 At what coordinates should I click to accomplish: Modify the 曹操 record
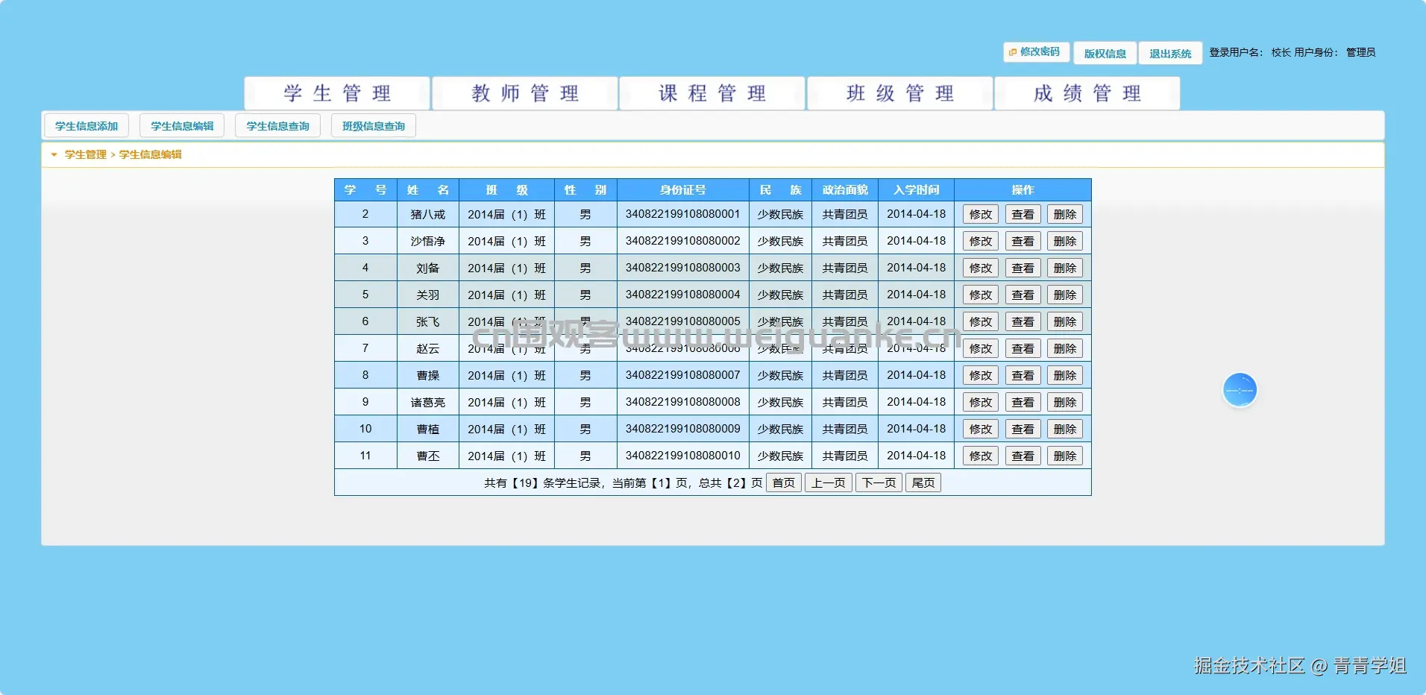pos(981,376)
